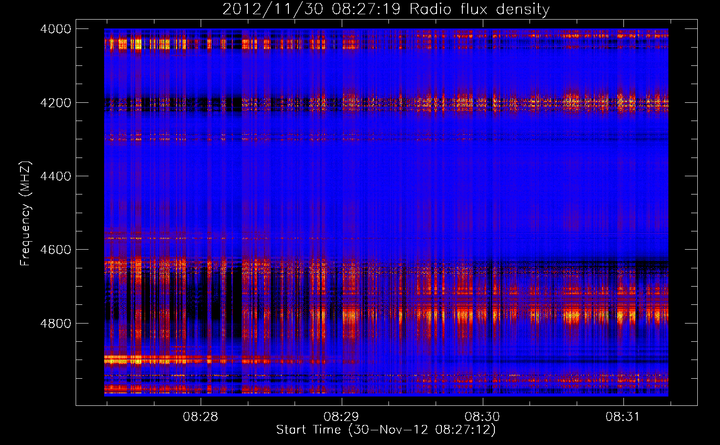
Task: Click the 4600 frequency axis label
Action: coord(56,250)
